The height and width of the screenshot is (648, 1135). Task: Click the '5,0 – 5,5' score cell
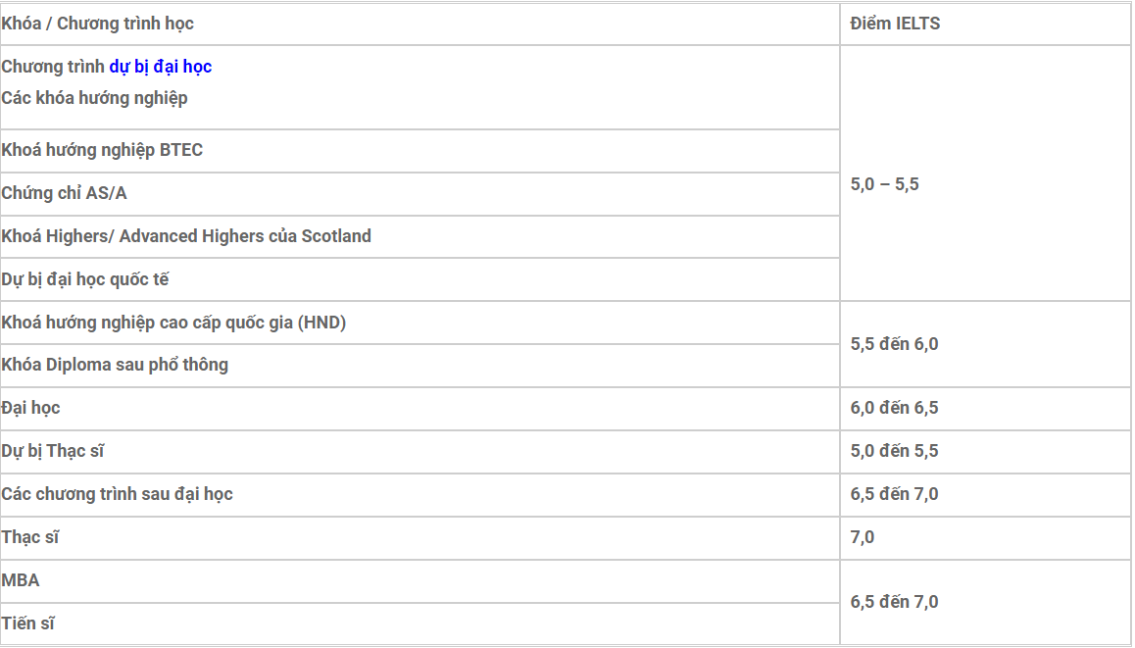click(x=885, y=184)
